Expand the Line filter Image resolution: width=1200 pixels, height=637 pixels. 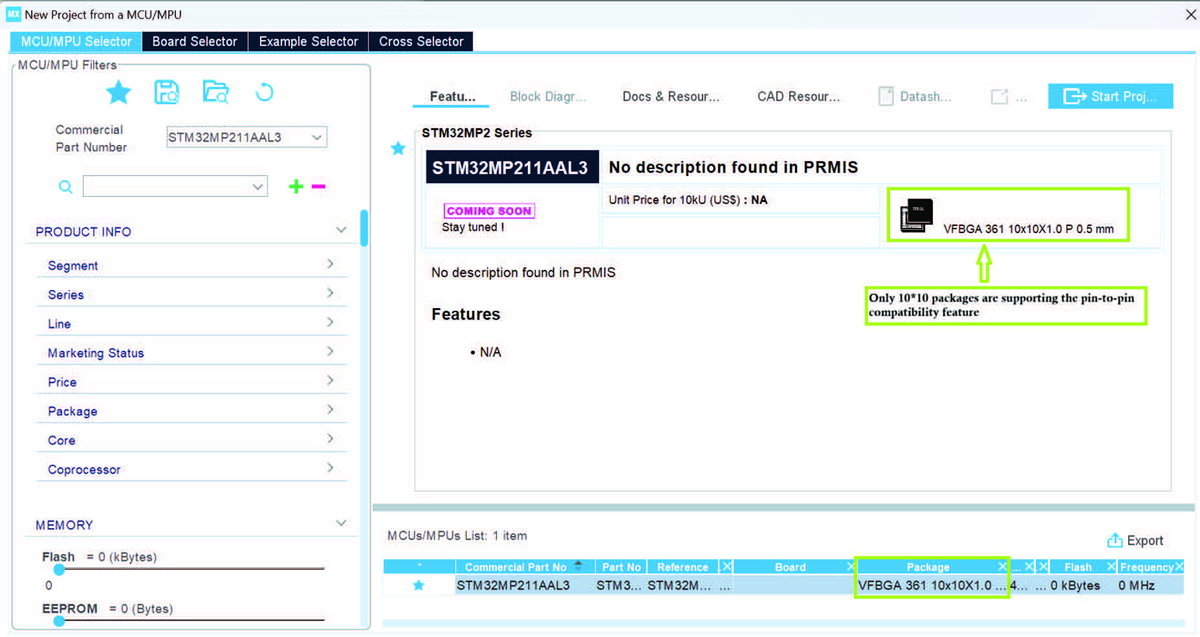(330, 322)
